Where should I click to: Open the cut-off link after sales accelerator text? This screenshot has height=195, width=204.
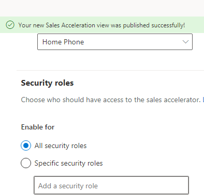coord(203,100)
